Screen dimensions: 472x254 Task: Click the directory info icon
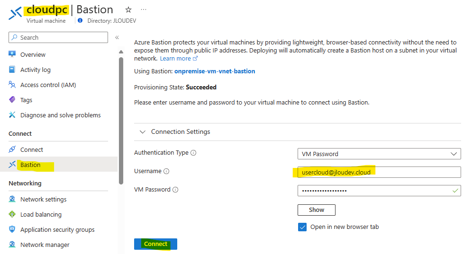[x=80, y=20]
